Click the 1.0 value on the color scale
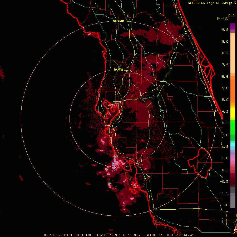Image resolution: width=237 pixels, height=237 pixels. click(x=225, y=158)
